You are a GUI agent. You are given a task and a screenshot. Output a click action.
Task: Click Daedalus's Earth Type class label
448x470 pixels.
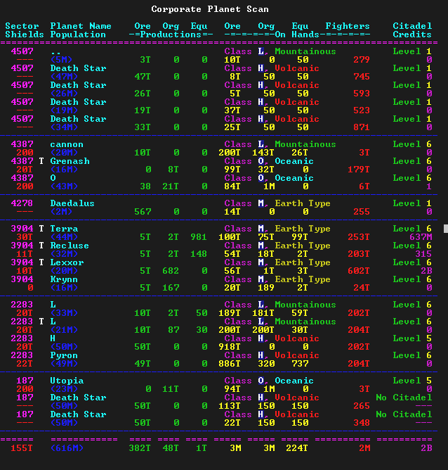[x=302, y=203]
